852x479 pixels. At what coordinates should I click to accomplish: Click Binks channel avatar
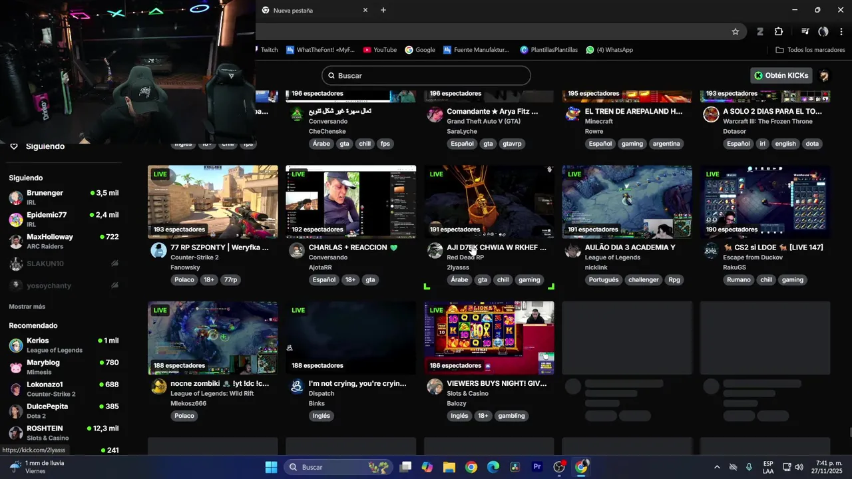pyautogui.click(x=297, y=387)
